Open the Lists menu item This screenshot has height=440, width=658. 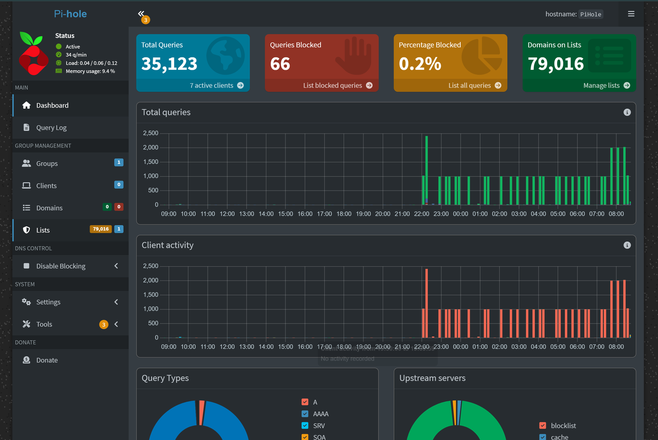pyautogui.click(x=71, y=230)
